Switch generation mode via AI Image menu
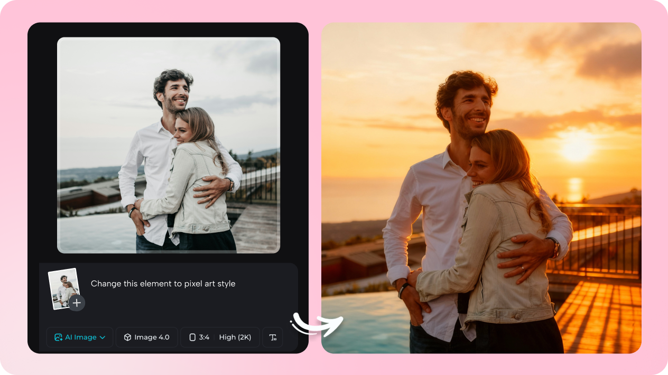The width and height of the screenshot is (668, 375). [79, 337]
